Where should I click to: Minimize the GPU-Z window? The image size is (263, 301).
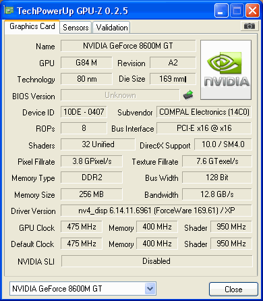click(x=221, y=10)
